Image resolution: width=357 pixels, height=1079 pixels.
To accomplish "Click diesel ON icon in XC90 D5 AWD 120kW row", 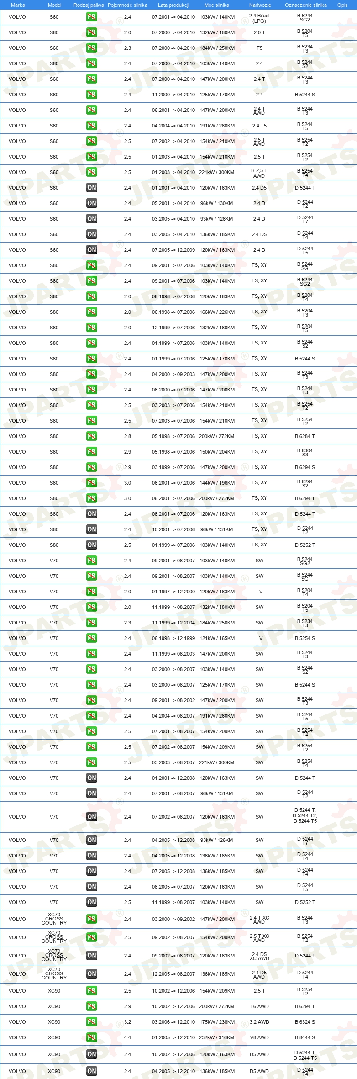I will point(91,1054).
